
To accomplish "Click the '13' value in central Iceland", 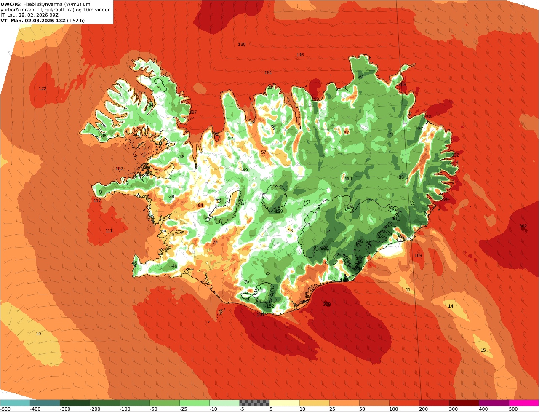I will (x=290, y=231).
